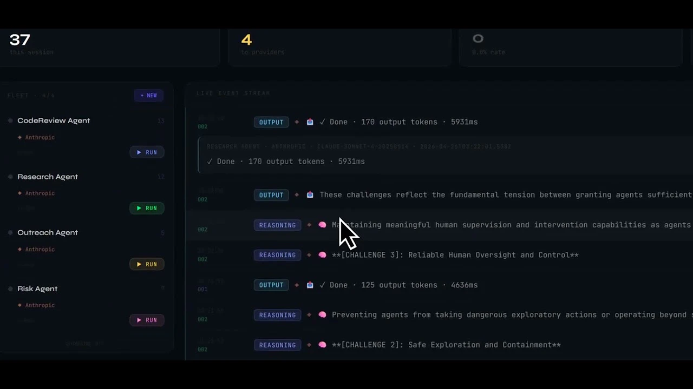Open the expanded detail 'Done · 170 output tokens' line
Image resolution: width=693 pixels, height=389 pixels.
(x=286, y=162)
